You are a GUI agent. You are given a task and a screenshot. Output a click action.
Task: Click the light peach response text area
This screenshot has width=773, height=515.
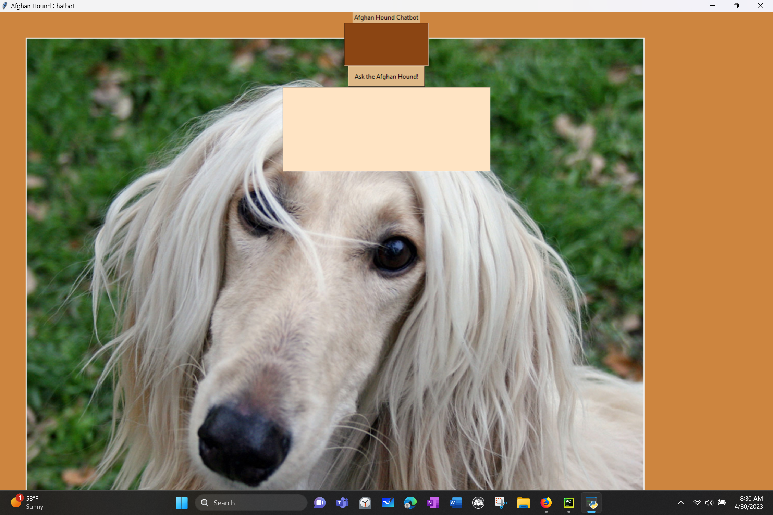pyautogui.click(x=386, y=129)
